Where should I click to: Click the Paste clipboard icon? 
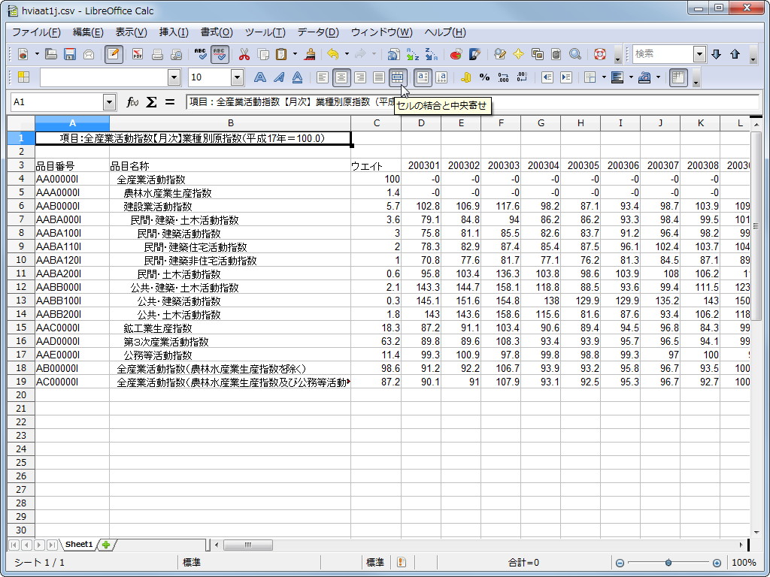281,54
